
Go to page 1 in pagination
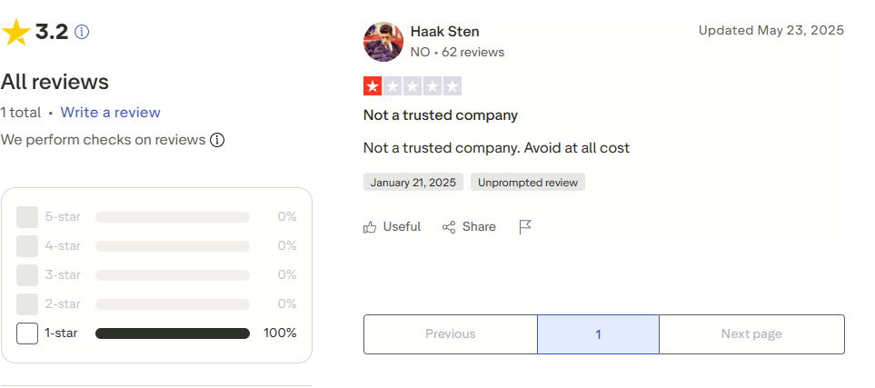598,334
